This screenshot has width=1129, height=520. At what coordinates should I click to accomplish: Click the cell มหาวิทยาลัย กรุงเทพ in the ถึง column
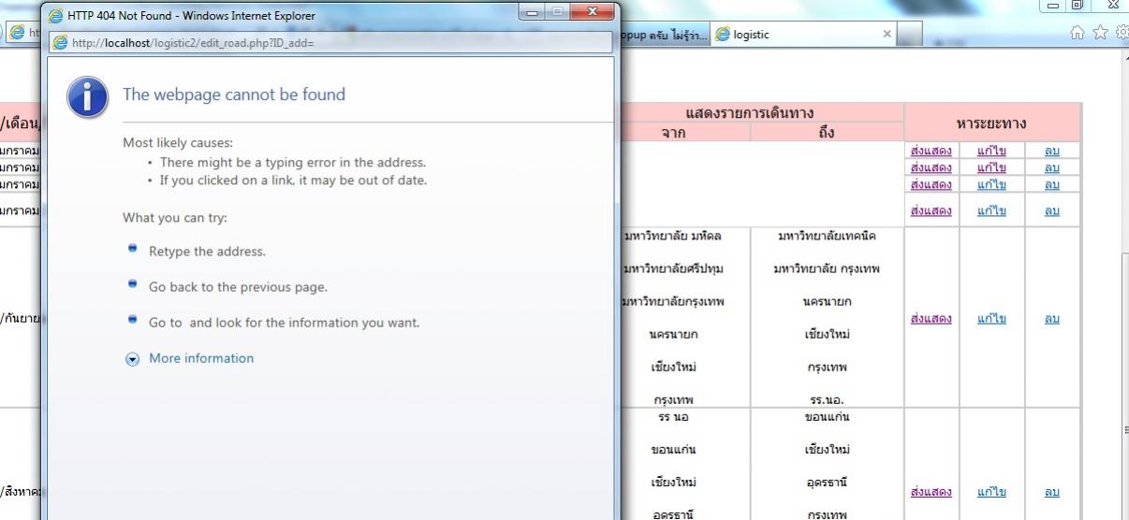[x=827, y=269]
